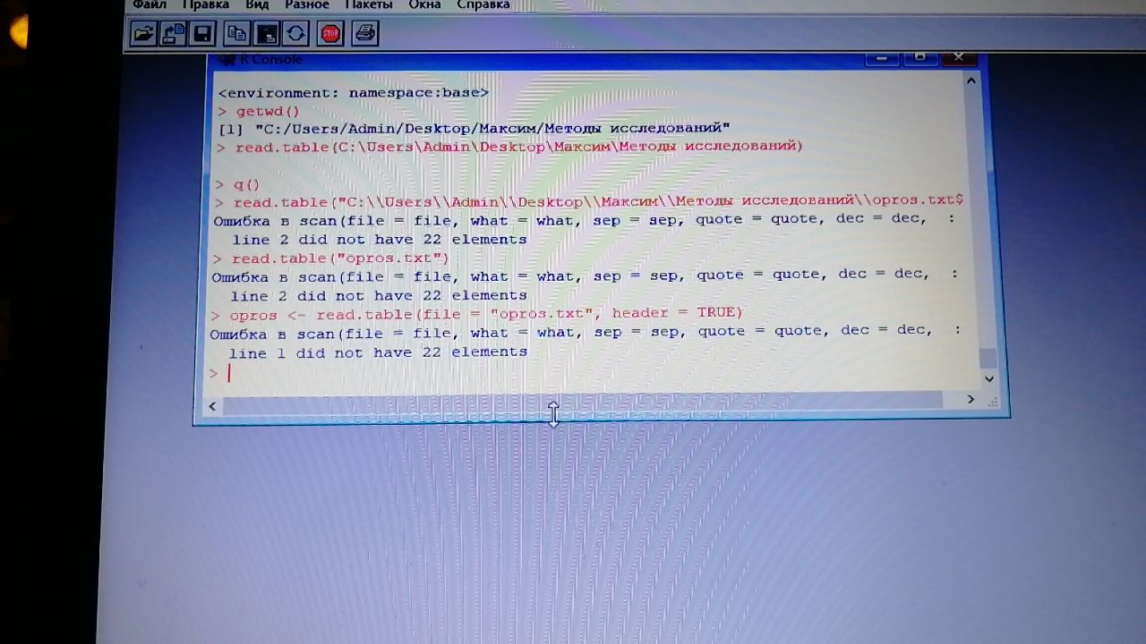This screenshot has height=644, width=1146.
Task: Click the "<environment: namespace:base>" line
Action: (x=354, y=92)
